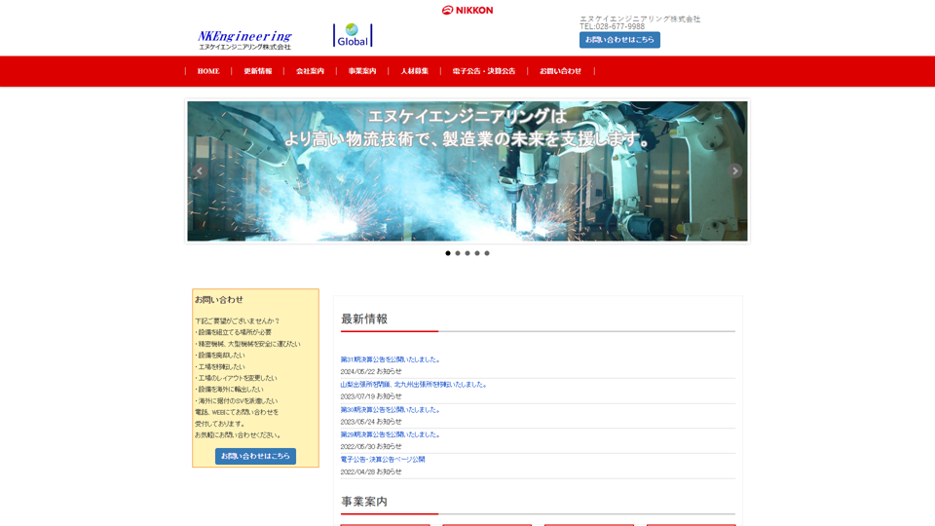Click the NKEngineering company logo
Image resolution: width=935 pixels, height=526 pixels.
point(244,39)
